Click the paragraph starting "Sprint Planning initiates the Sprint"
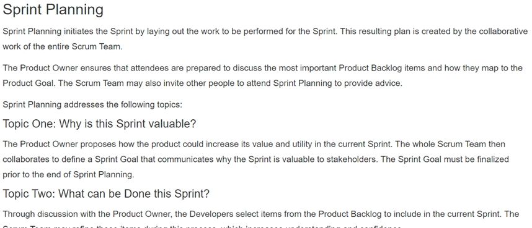This screenshot has width=532, height=228. 265,39
